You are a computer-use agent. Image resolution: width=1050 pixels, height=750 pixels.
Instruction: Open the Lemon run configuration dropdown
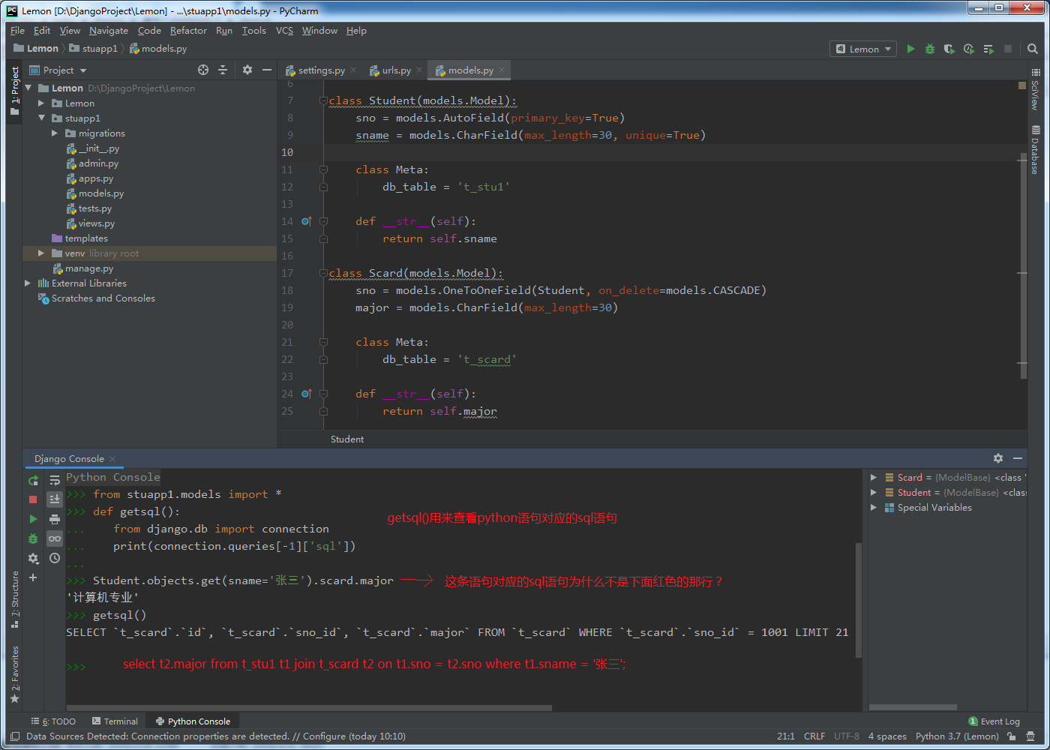click(863, 49)
